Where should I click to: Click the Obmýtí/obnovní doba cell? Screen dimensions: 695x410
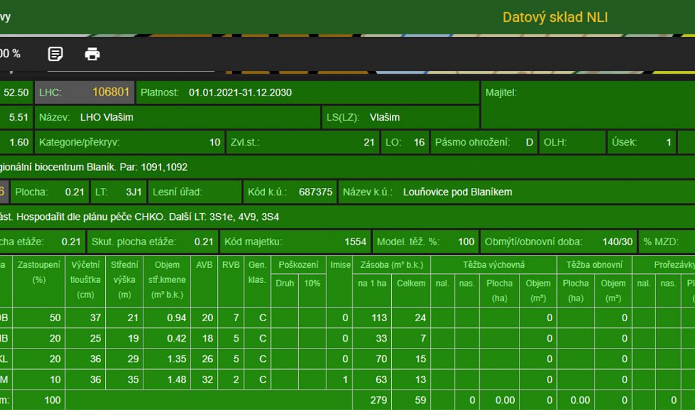(x=558, y=241)
